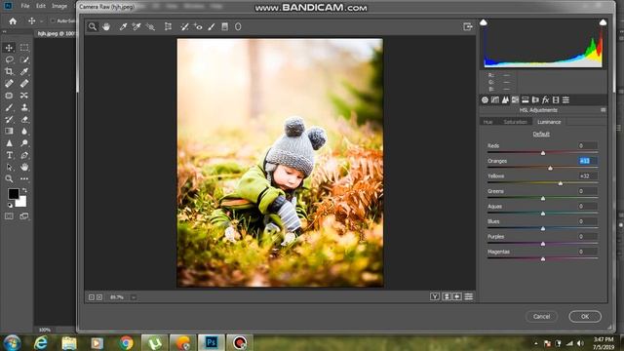Viewport: 624px width, 351px height.
Task: Select the Transform tool in Camera Raw
Action: click(168, 26)
